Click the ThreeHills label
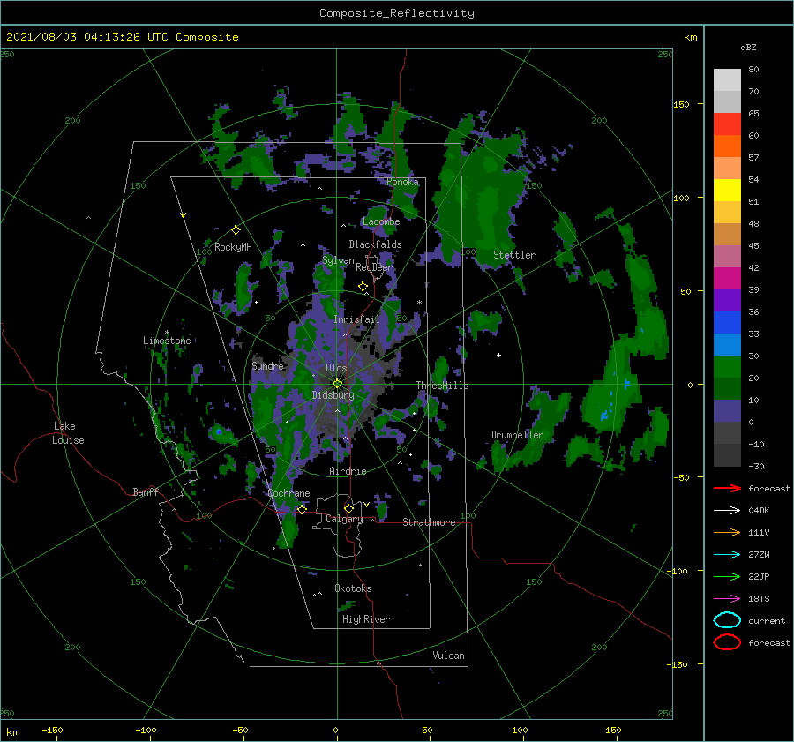Viewport: 794px width, 742px height. tap(442, 386)
